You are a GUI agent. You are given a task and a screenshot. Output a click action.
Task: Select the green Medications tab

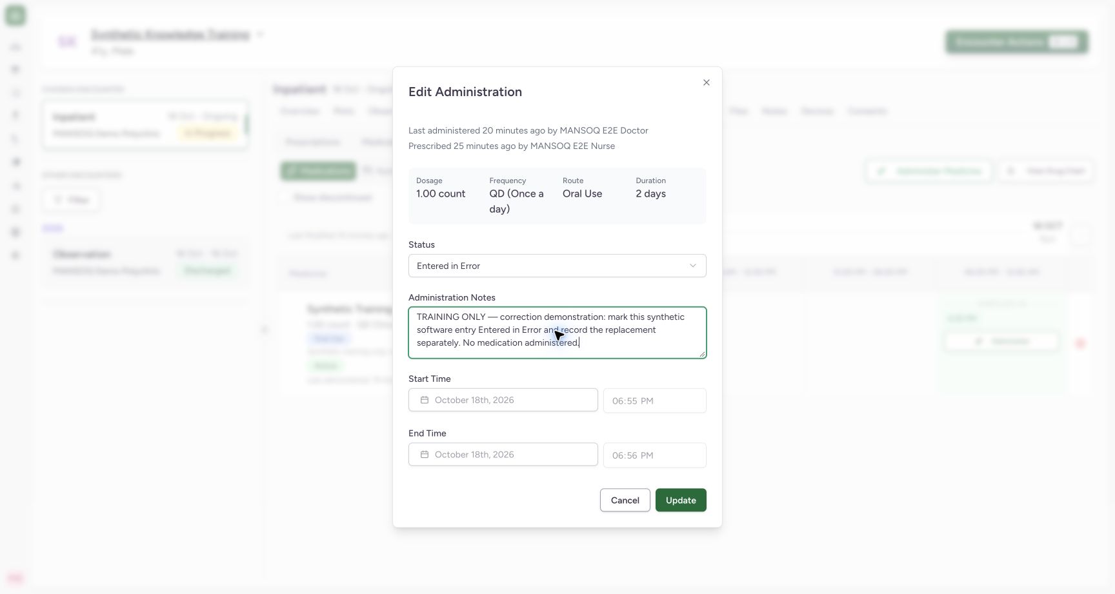point(318,170)
